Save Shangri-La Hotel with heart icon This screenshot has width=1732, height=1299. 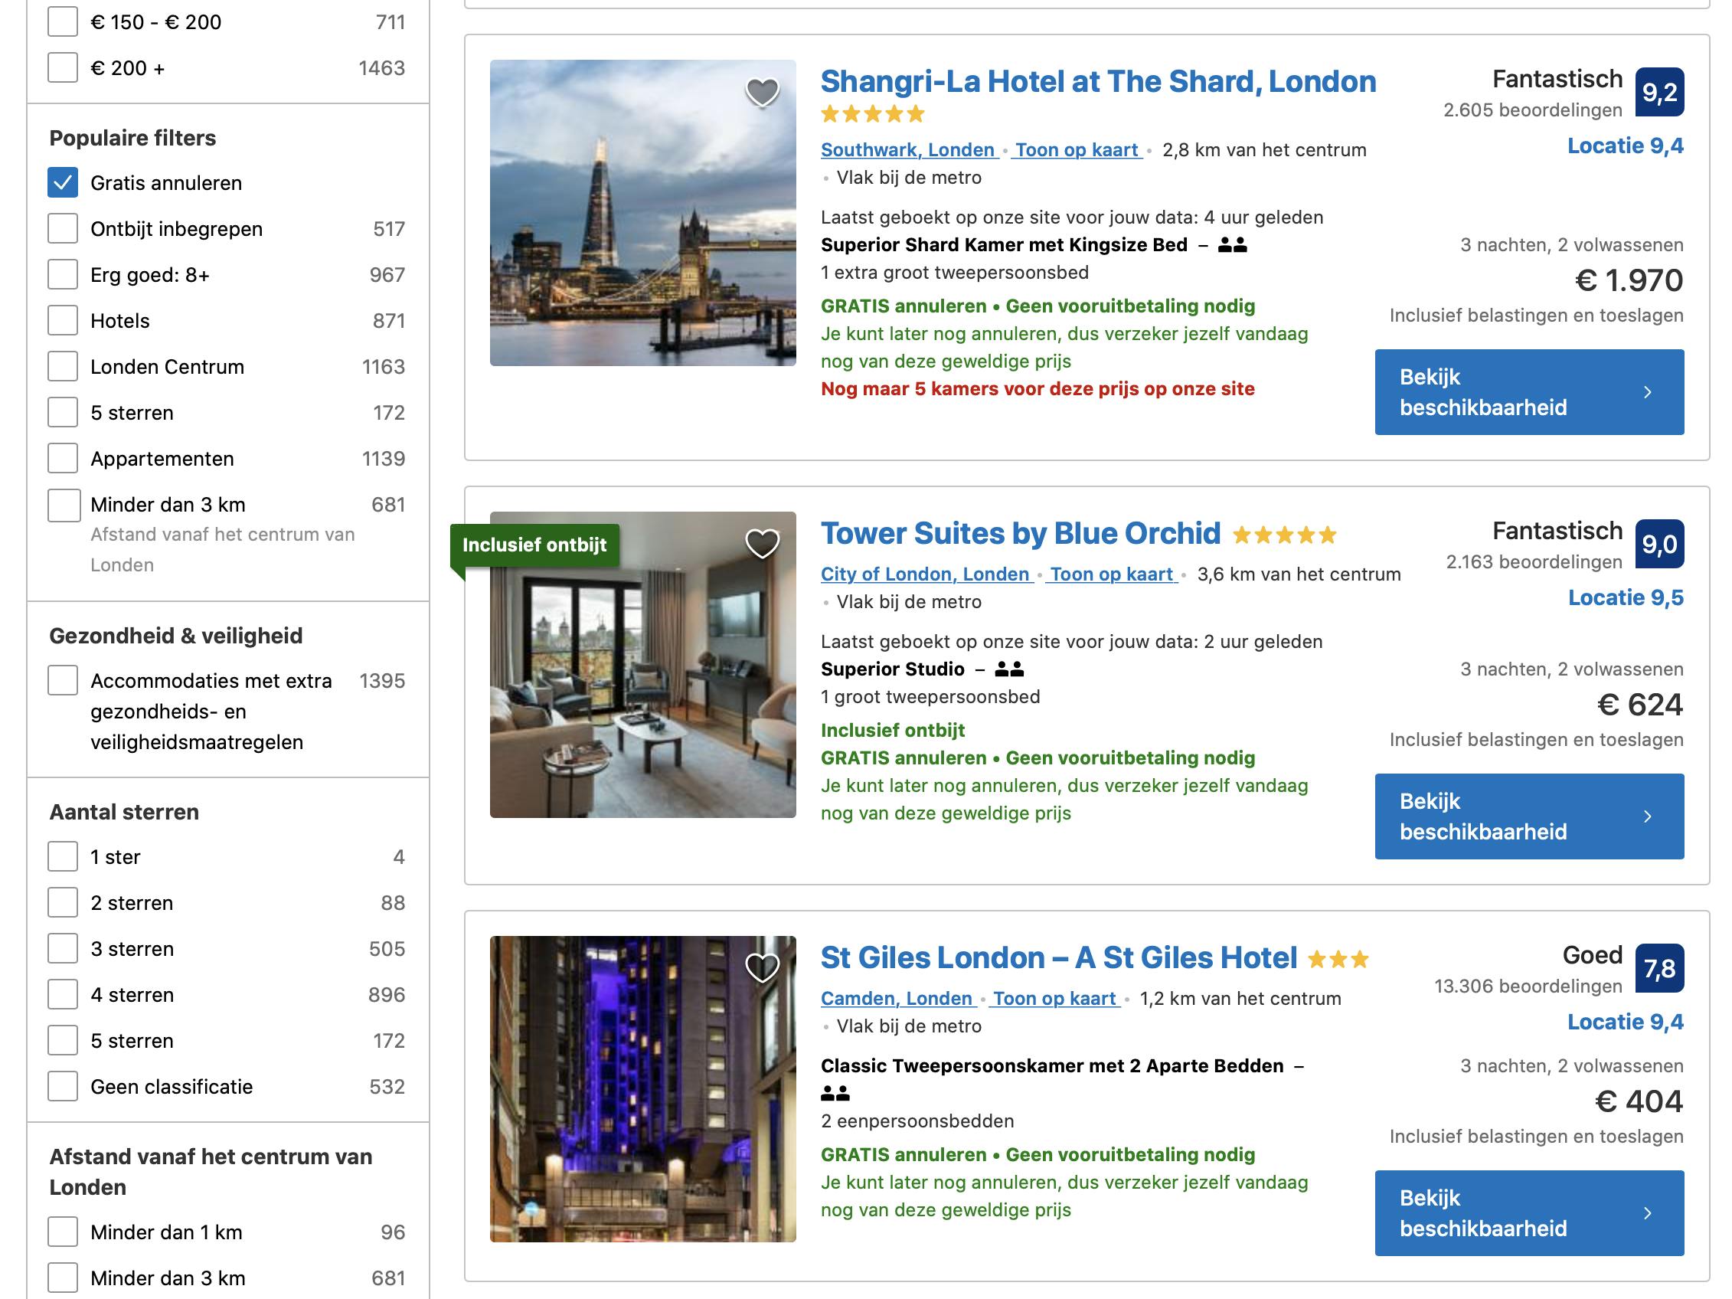[x=761, y=93]
